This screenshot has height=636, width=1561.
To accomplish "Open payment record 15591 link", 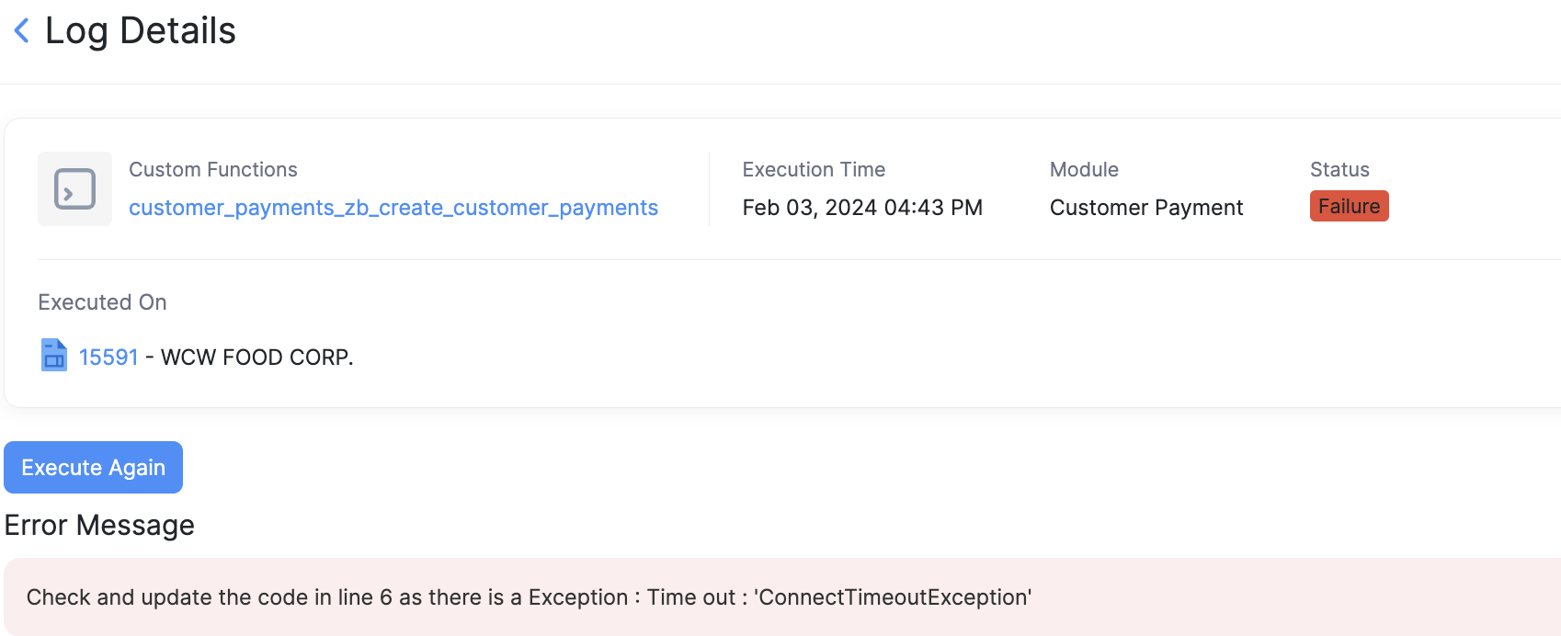I will click(108, 357).
